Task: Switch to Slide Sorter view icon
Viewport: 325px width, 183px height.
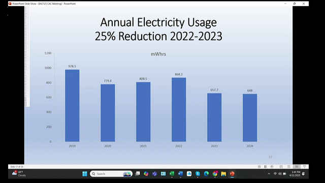Action: [x=289, y=167]
